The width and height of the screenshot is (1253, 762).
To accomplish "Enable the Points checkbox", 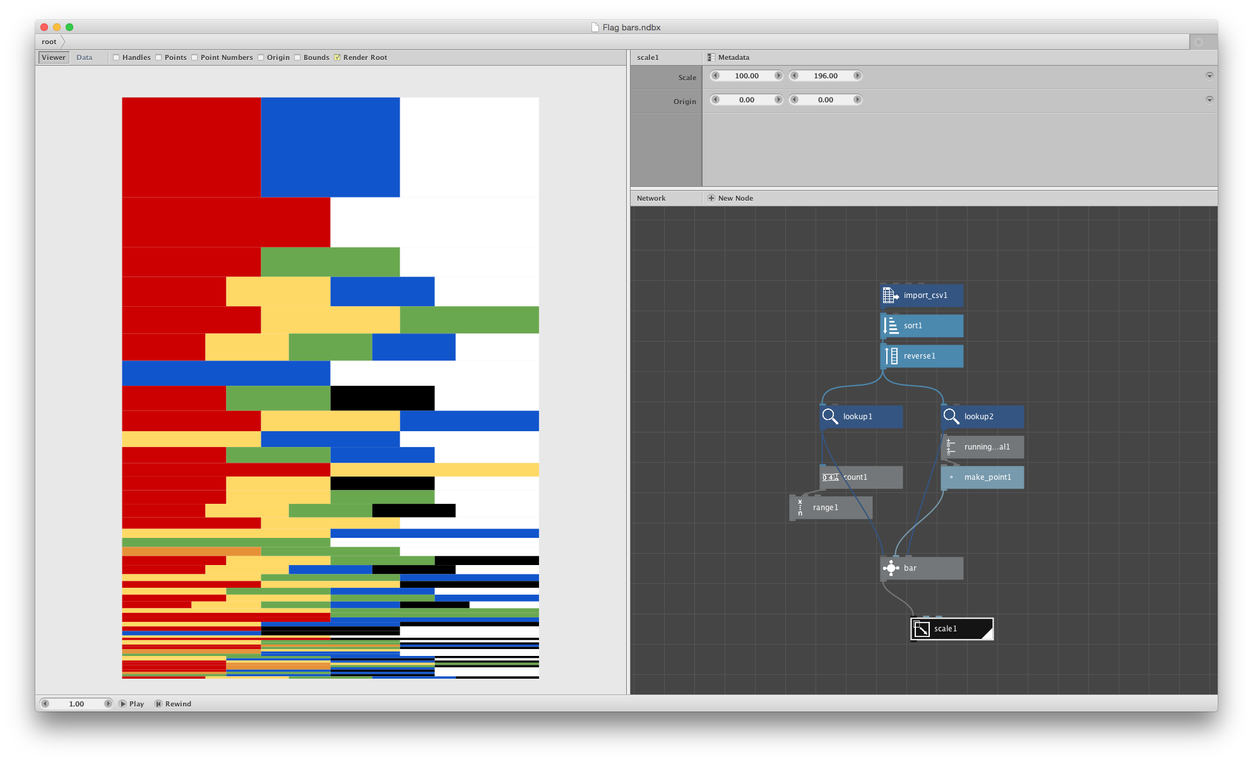I will pos(158,57).
